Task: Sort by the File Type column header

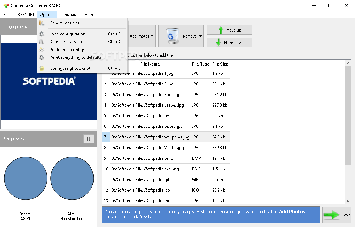Action: click(x=201, y=64)
